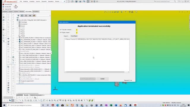
Task: Switch to DisplayManager colored sphere icon tab
Action: click(34, 15)
